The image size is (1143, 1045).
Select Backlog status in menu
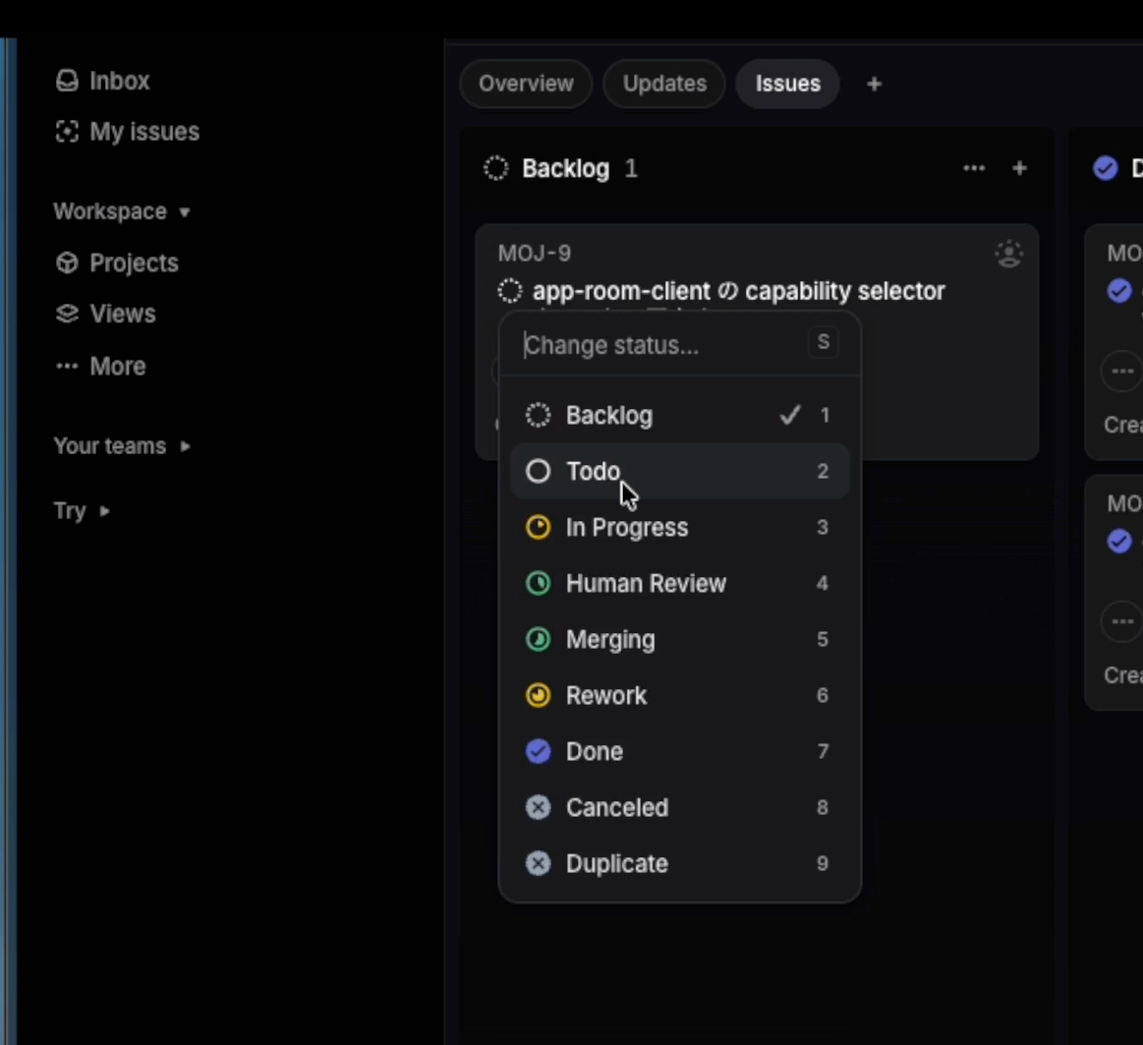pos(679,416)
